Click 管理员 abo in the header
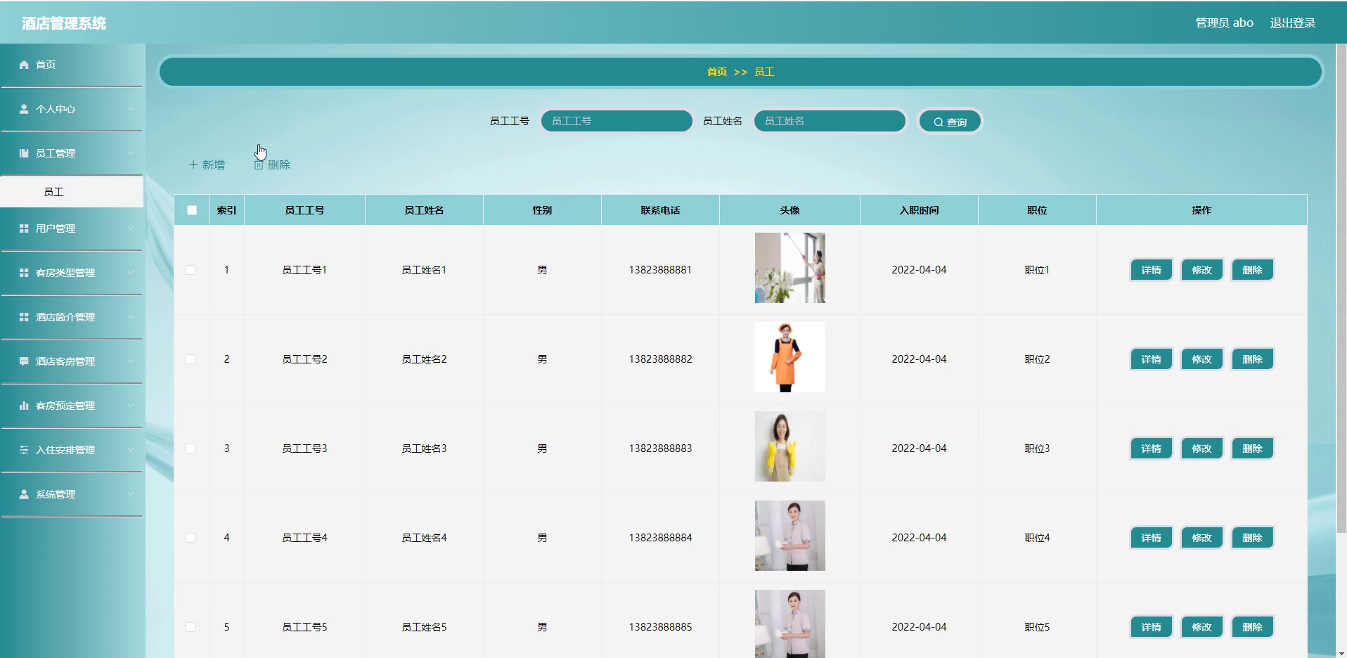Image resolution: width=1347 pixels, height=658 pixels. pyautogui.click(x=1224, y=23)
